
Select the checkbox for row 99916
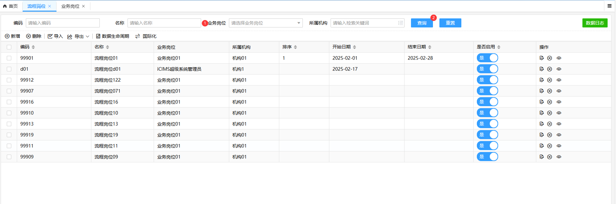9,102
